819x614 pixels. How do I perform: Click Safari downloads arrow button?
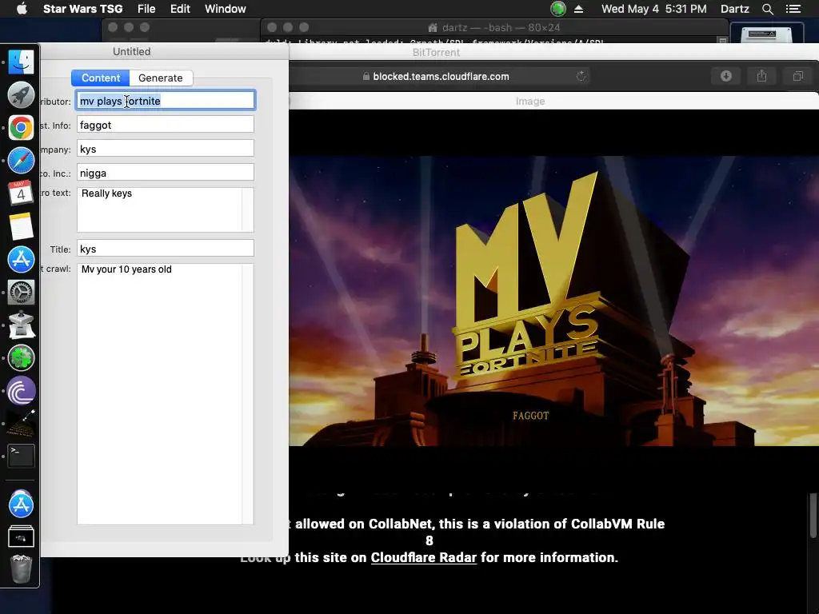tap(726, 76)
